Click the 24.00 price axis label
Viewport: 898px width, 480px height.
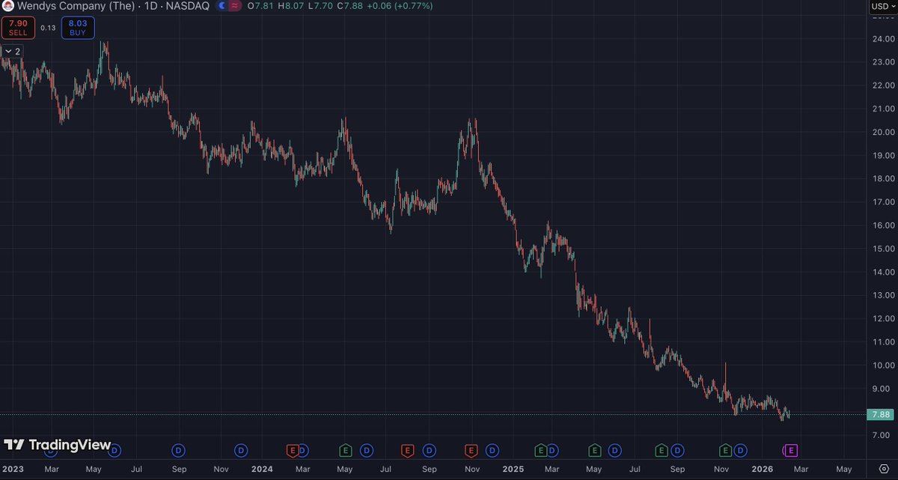(884, 39)
